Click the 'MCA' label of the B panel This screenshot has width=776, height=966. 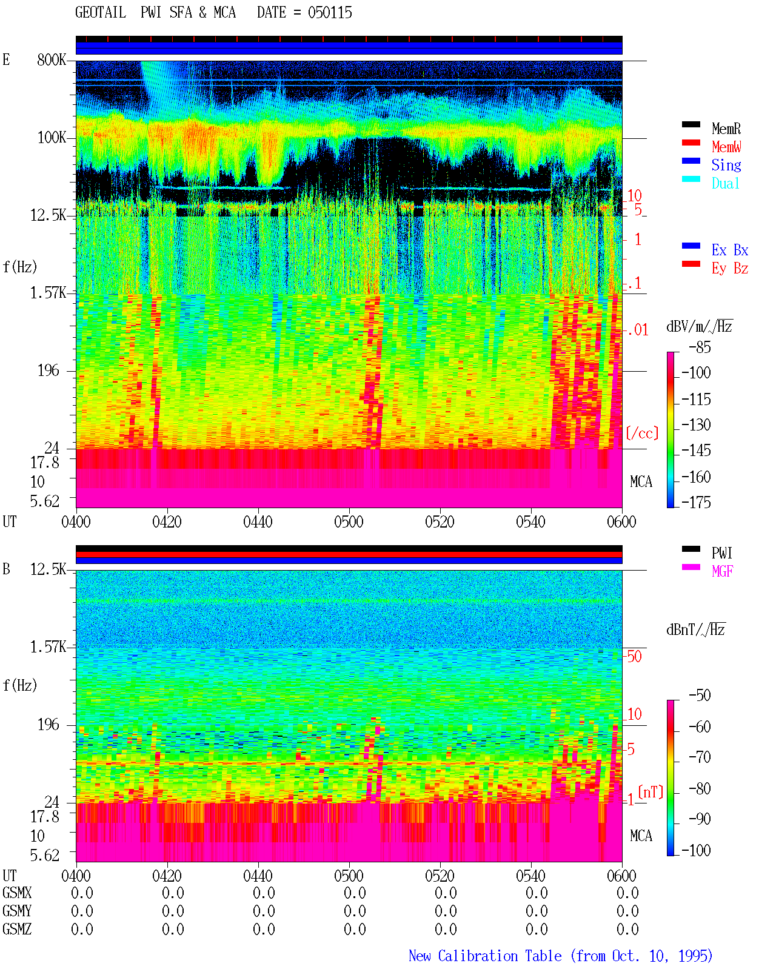click(641, 836)
